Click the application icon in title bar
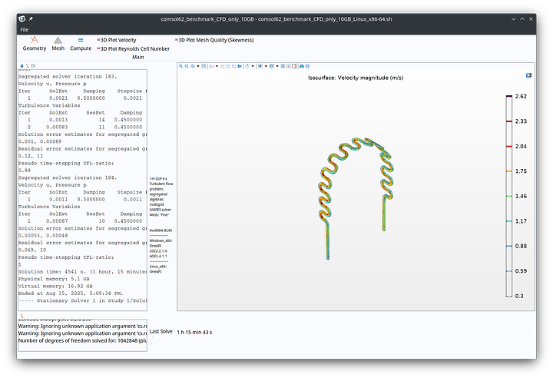Image resolution: width=553 pixels, height=378 pixels. coord(22,18)
